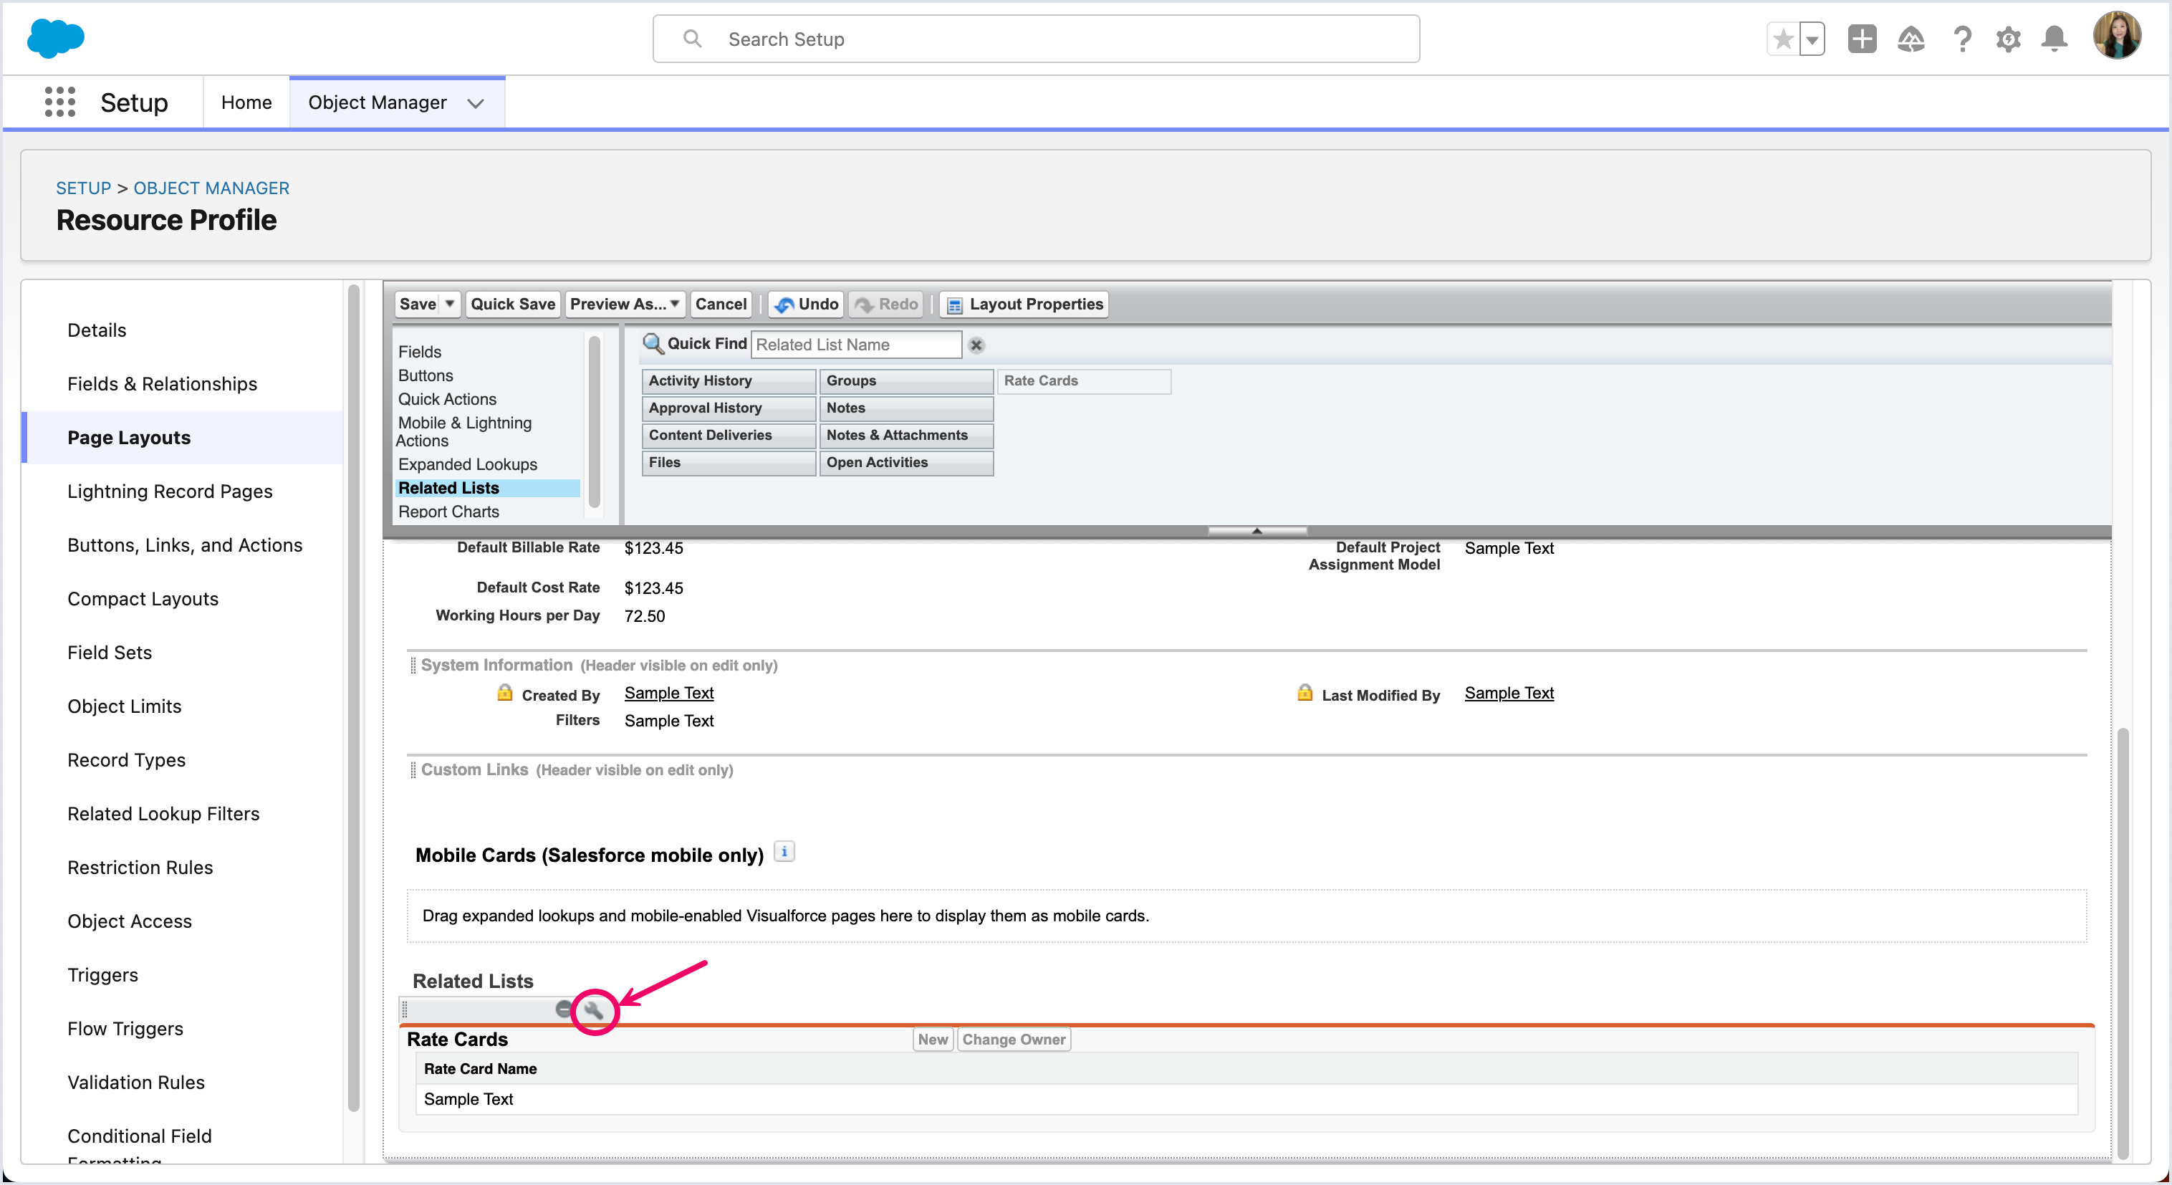The image size is (2172, 1185).
Task: Click the Cancel button
Action: coord(721,304)
